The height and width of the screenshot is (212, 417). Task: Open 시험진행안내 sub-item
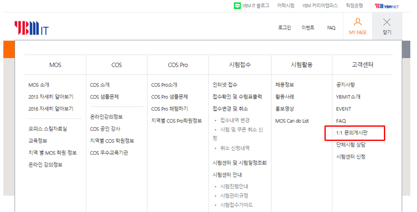tap(234, 186)
